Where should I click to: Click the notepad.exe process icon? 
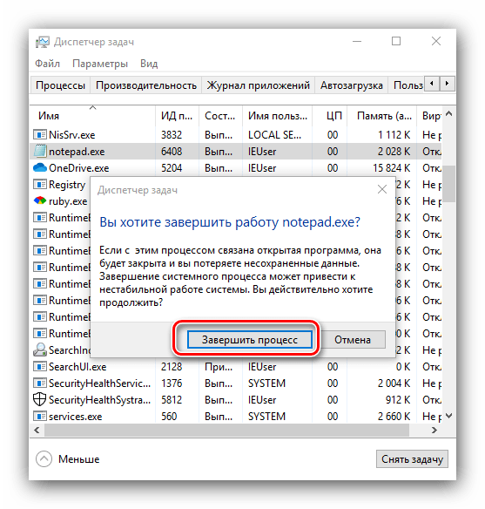tap(40, 152)
